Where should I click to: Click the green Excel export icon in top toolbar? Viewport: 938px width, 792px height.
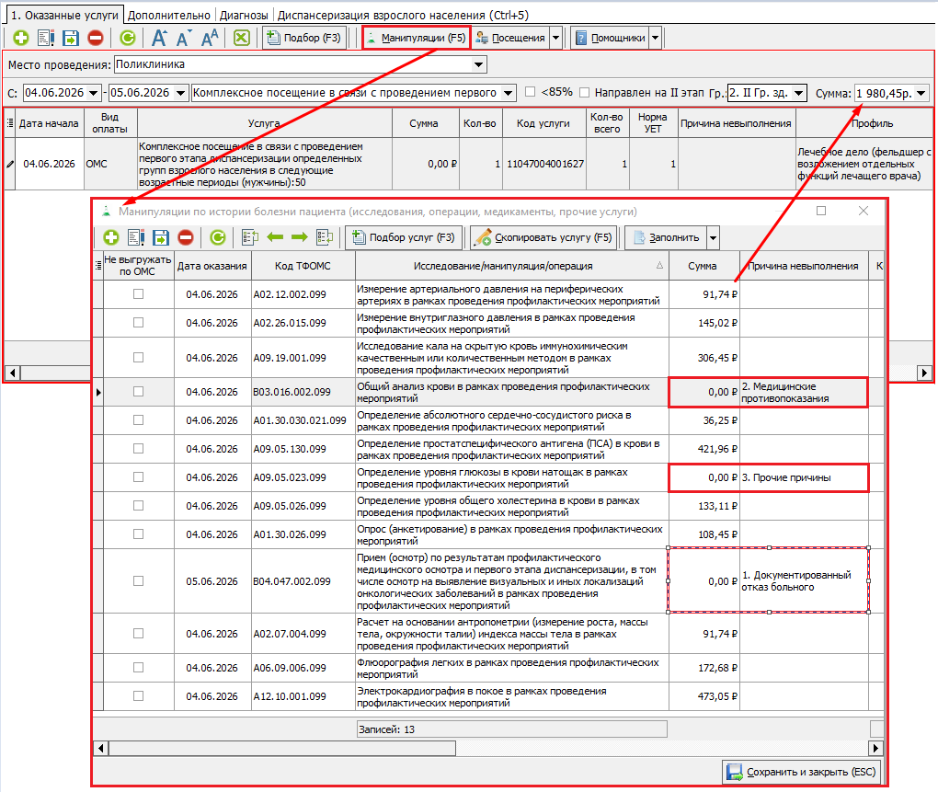coord(242,38)
